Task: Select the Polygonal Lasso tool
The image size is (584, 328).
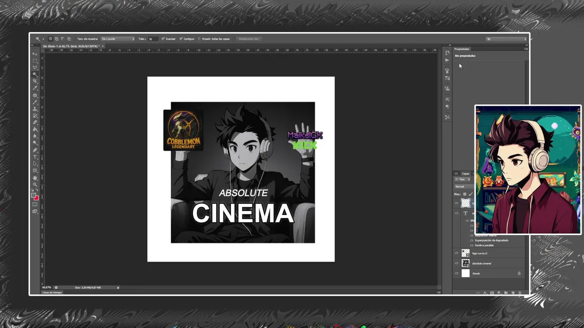Action: click(x=35, y=67)
